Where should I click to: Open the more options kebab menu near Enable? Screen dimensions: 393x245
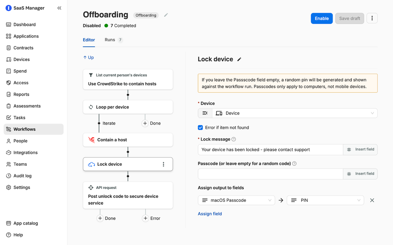(372, 18)
